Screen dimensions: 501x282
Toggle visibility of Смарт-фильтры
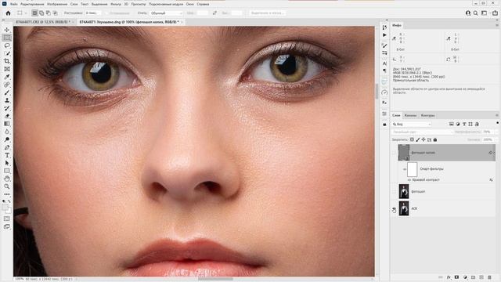405,169
